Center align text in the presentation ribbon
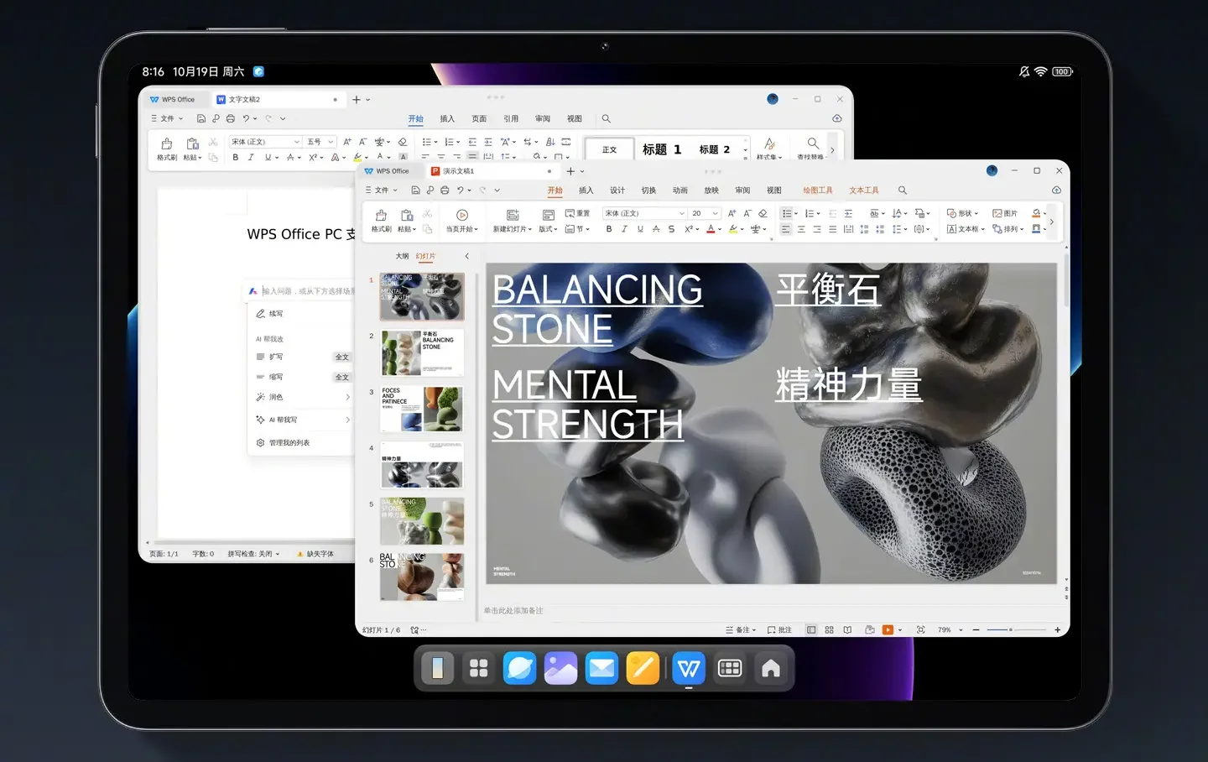This screenshot has height=762, width=1208. point(801,229)
